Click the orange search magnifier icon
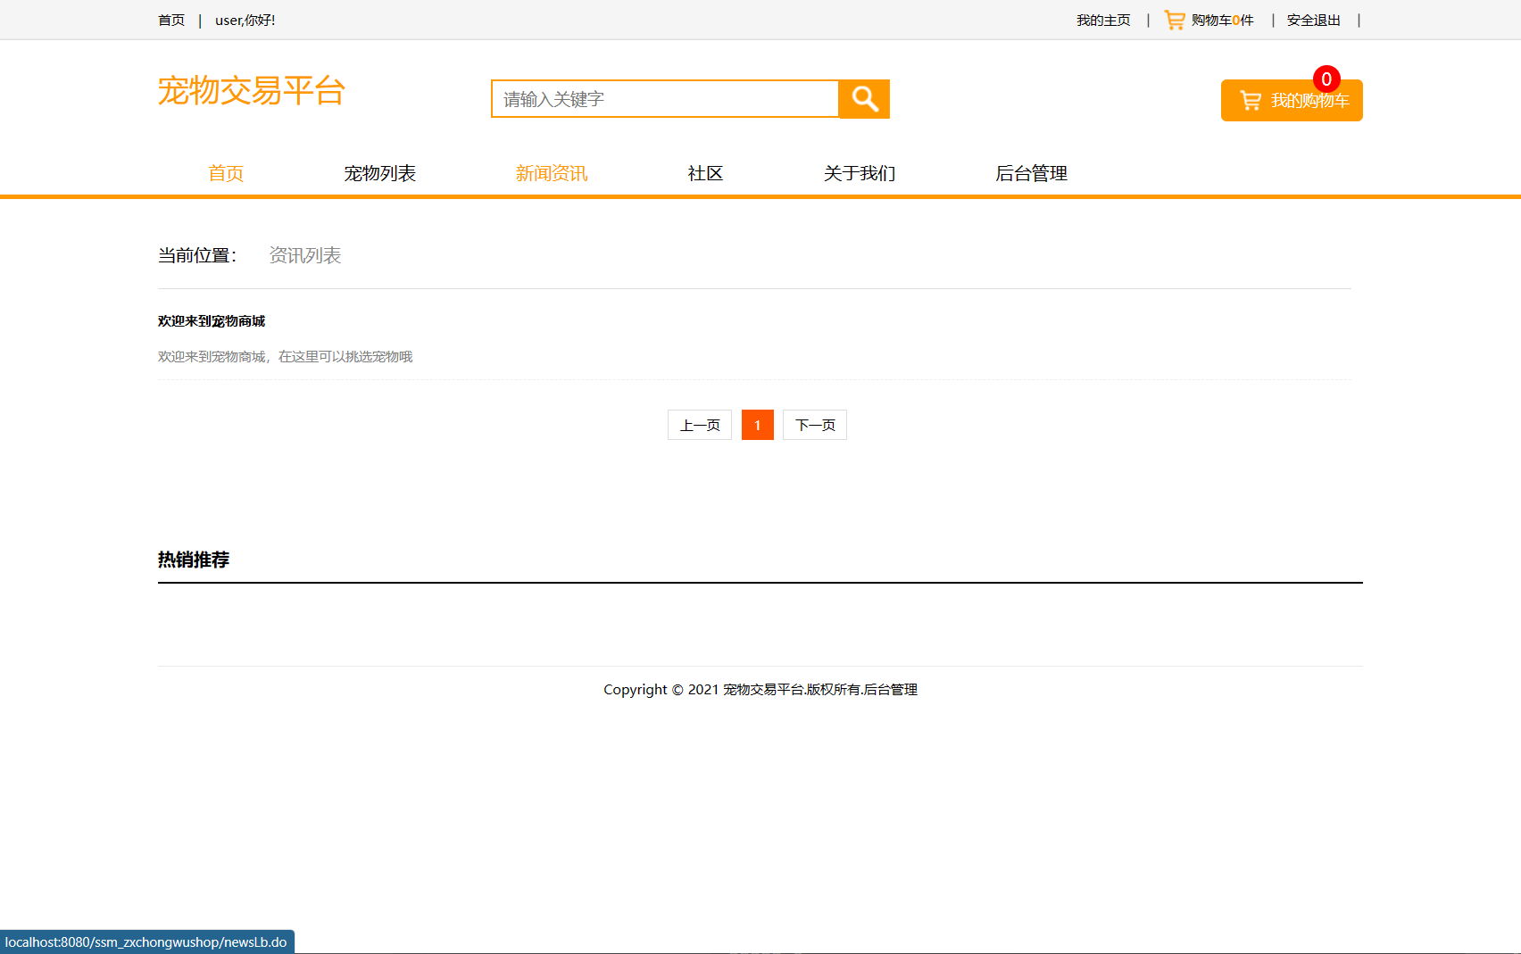Image resolution: width=1521 pixels, height=954 pixels. point(863,99)
